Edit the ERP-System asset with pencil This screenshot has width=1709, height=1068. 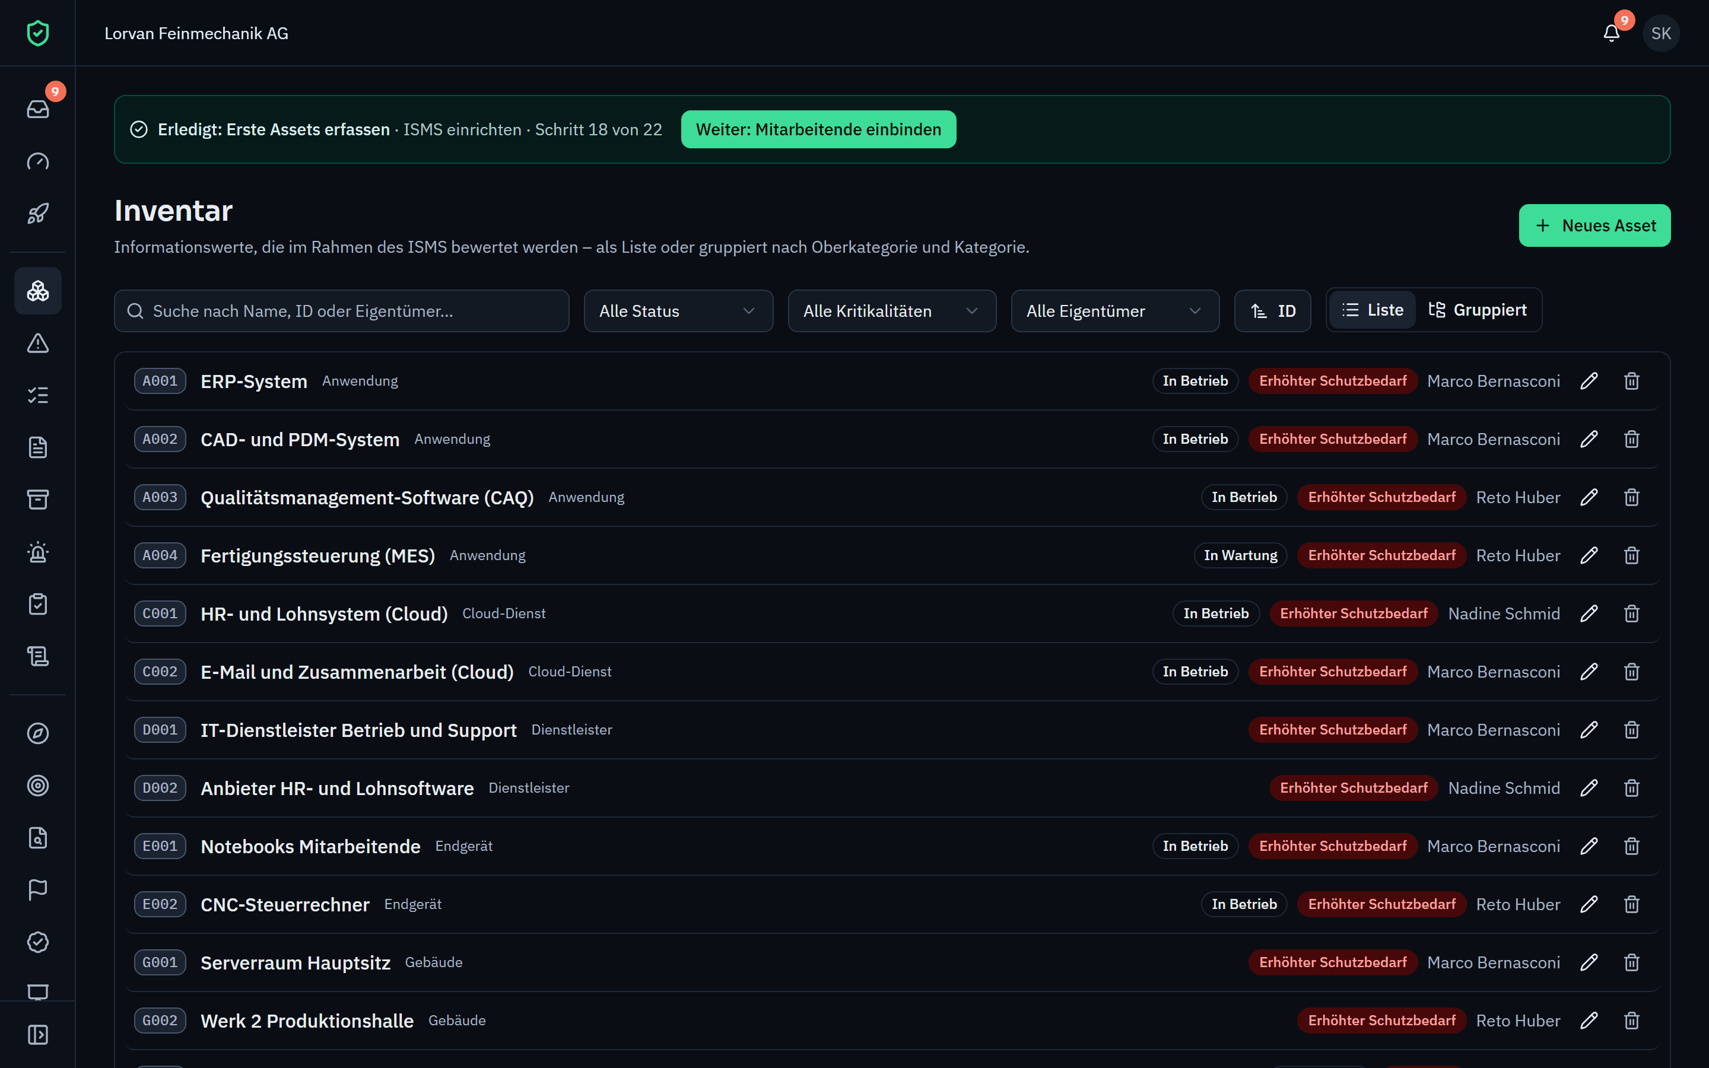point(1589,382)
